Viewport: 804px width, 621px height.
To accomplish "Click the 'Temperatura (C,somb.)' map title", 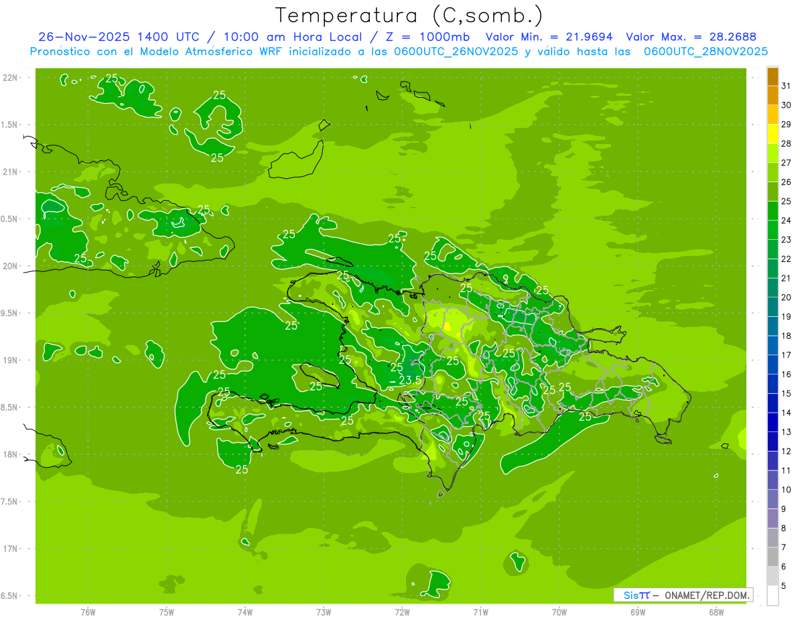I will tap(409, 15).
